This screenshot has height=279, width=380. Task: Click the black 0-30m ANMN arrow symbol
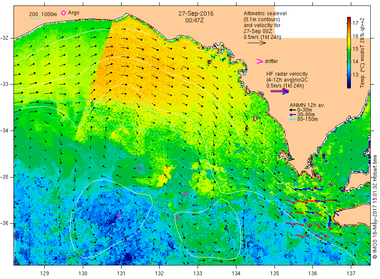coord(293,110)
